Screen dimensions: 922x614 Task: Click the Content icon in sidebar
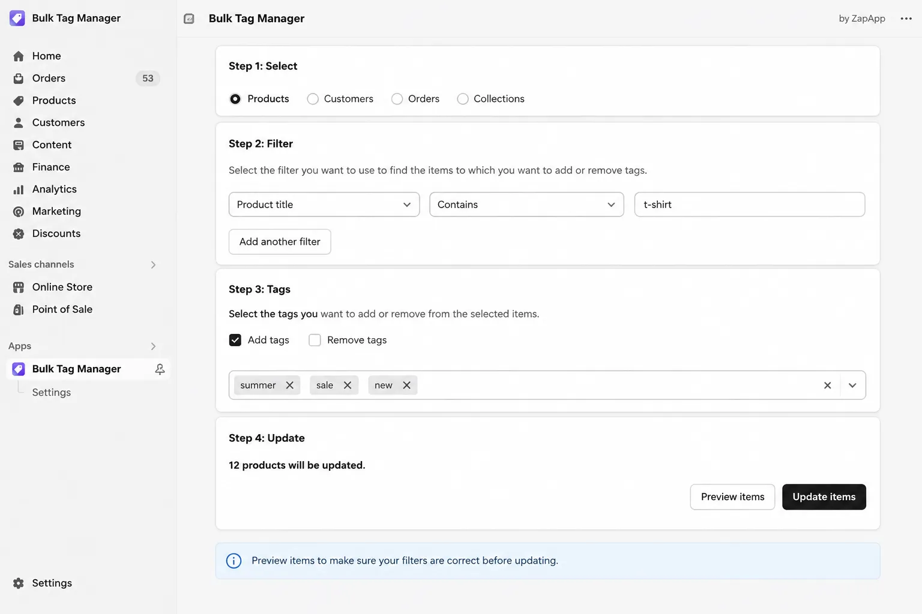click(19, 145)
